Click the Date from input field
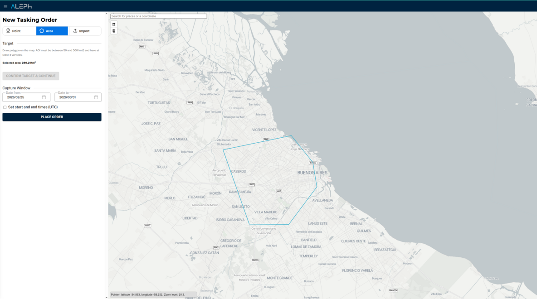Viewport: 537px width, 299px height. click(x=23, y=97)
